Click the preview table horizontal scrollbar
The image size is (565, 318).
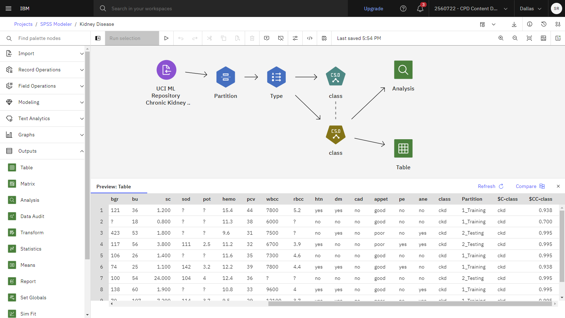[x=410, y=304]
